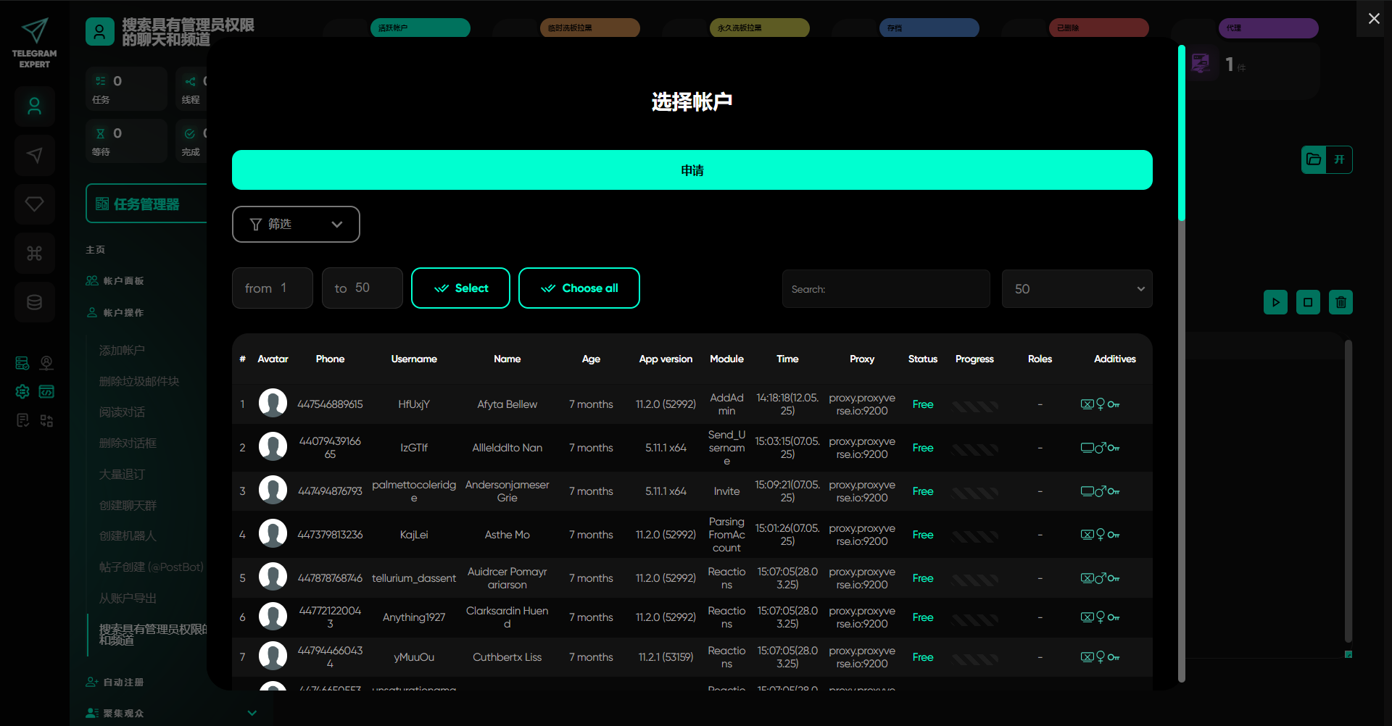The width and height of the screenshot is (1392, 726).
Task: Open the Accounts user icon in left sidebar
Action: (x=35, y=107)
